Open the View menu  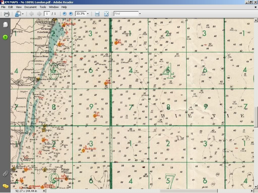pyautogui.click(x=19, y=7)
